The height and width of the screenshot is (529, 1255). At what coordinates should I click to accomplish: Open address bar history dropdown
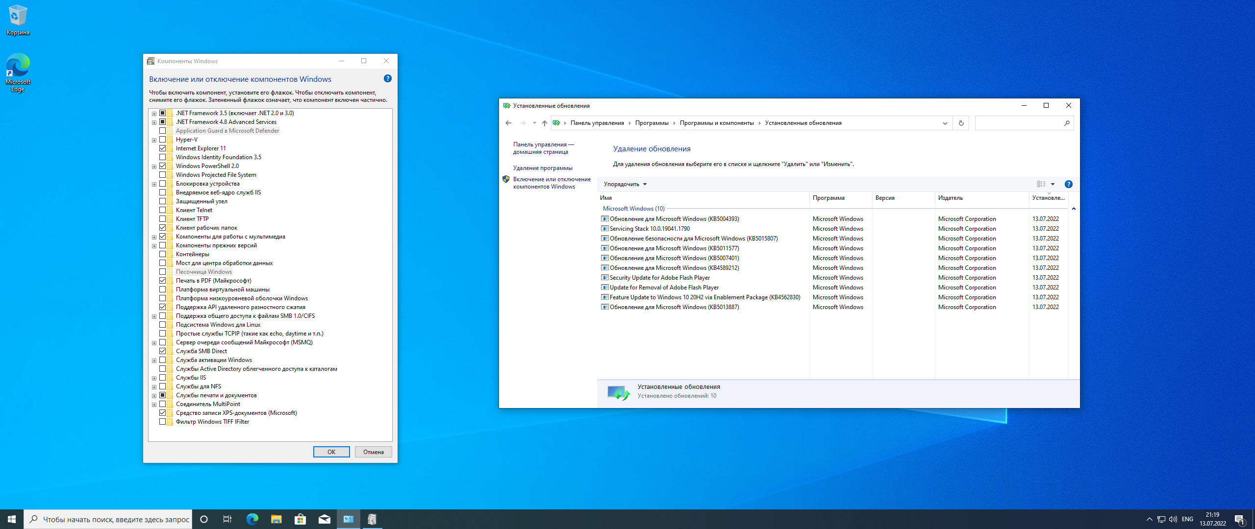tap(945, 123)
